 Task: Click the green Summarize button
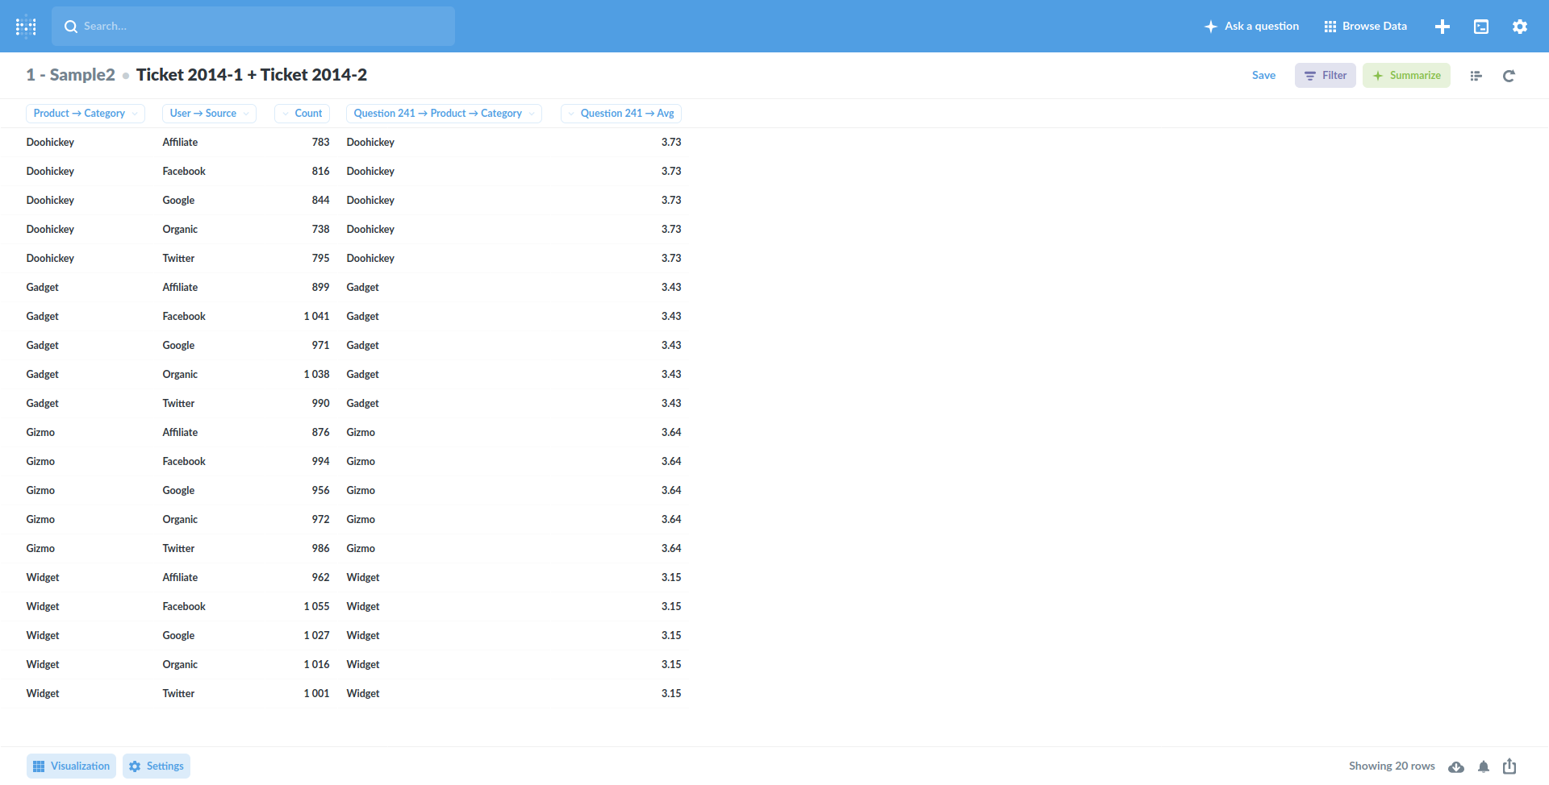(1406, 75)
